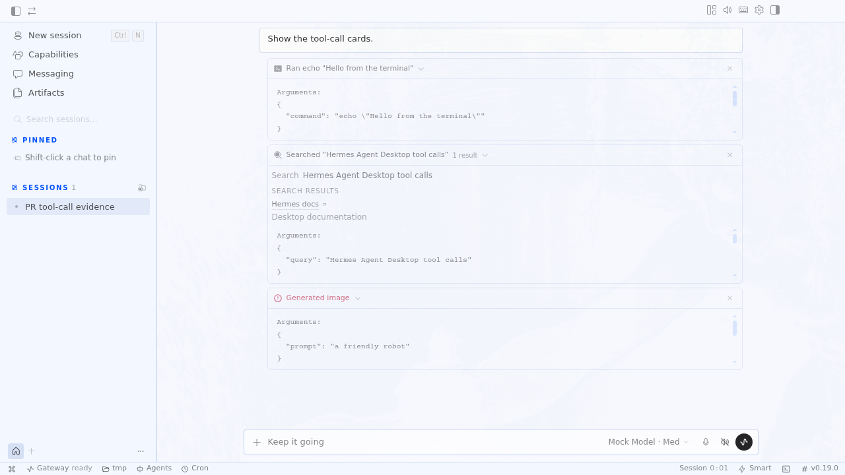Focus the Search sessions field
The width and height of the screenshot is (845, 475).
(78, 119)
